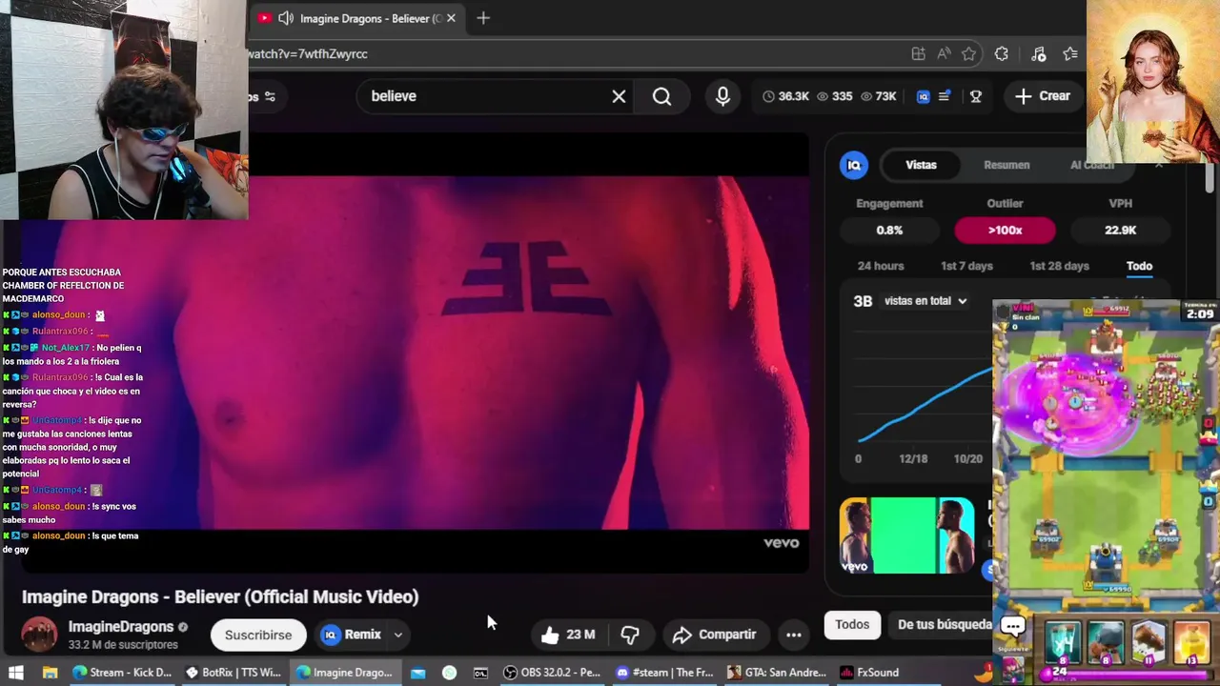The width and height of the screenshot is (1220, 686).
Task: Select the Todos filter chip
Action: click(x=852, y=625)
